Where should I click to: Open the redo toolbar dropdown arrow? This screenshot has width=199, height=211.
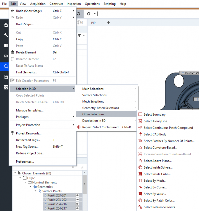(x=95, y=14)
